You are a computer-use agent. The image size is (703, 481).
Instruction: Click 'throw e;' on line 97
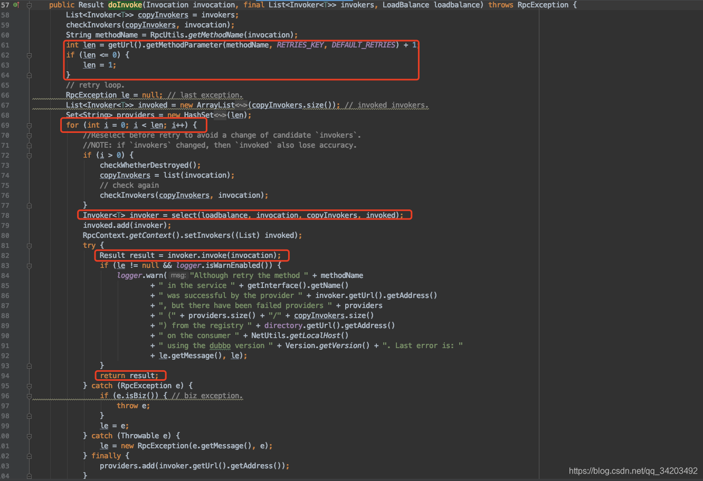pyautogui.click(x=134, y=406)
